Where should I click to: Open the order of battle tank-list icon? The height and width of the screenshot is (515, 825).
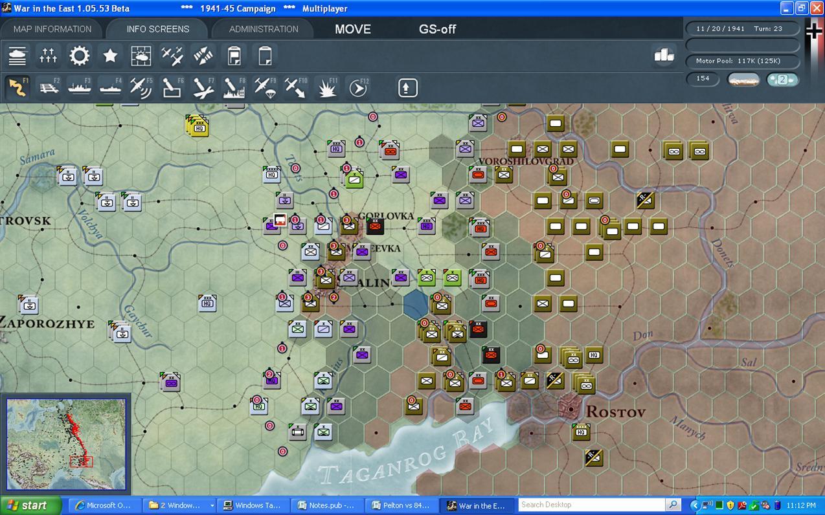coord(18,56)
